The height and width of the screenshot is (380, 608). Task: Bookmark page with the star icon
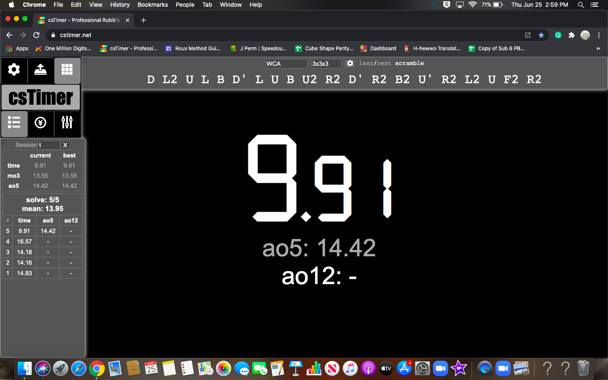541,35
